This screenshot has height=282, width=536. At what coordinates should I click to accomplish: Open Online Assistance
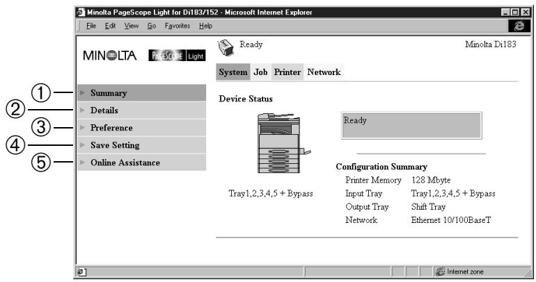142,163
